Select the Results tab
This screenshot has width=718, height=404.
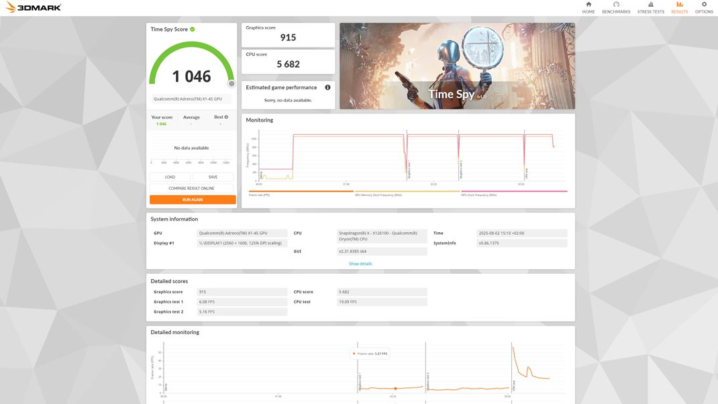click(x=680, y=8)
